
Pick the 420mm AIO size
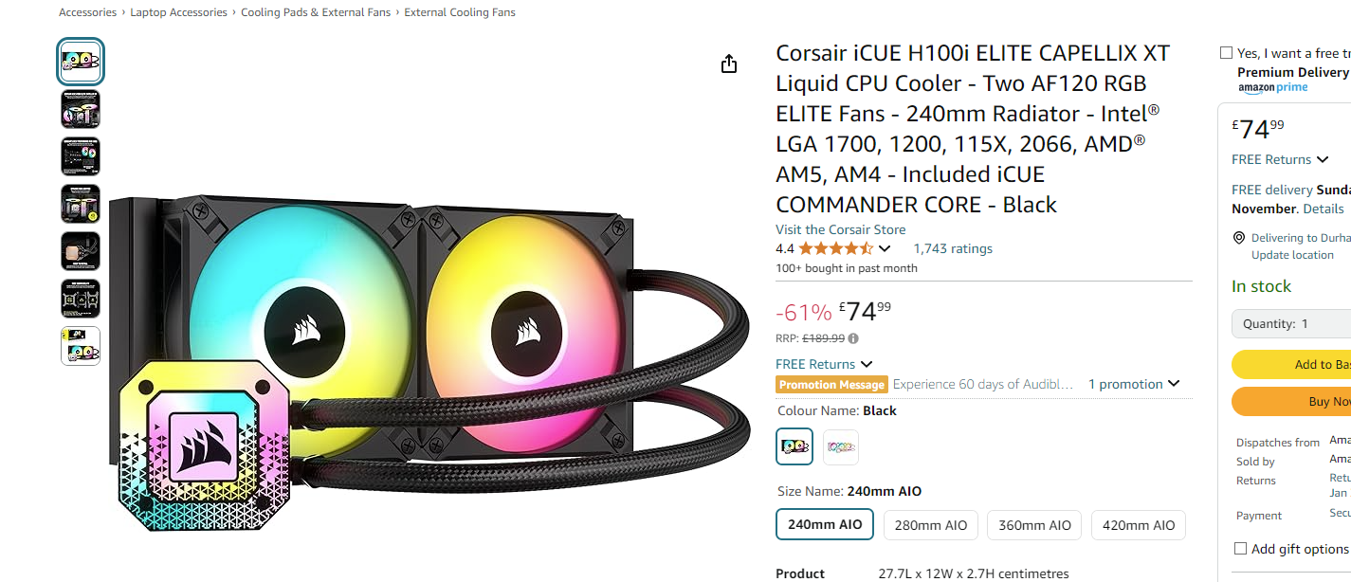point(1138,525)
